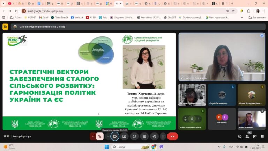268x151 pixels.
Task: Select the 'Ещё 33 чел.' participants tile
Action: (222, 118)
